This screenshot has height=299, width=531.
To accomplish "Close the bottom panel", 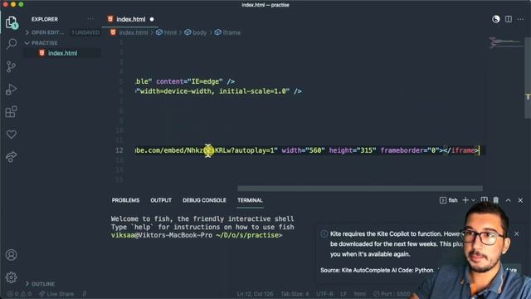I will (520, 200).
